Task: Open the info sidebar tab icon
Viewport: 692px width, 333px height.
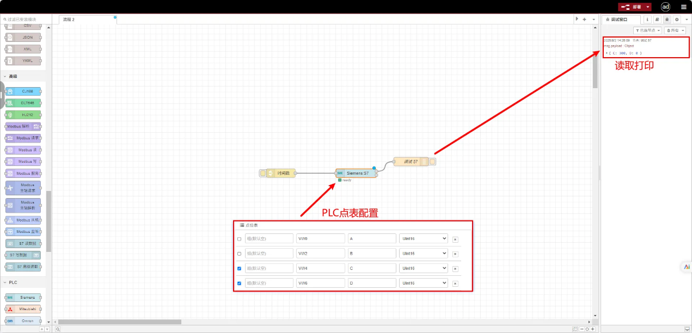Action: [647, 19]
